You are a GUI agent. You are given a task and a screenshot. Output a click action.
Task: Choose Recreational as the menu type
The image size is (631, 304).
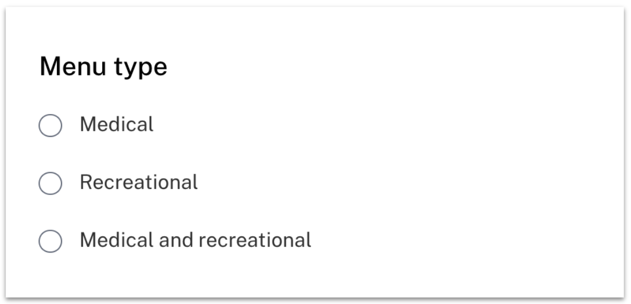(50, 183)
